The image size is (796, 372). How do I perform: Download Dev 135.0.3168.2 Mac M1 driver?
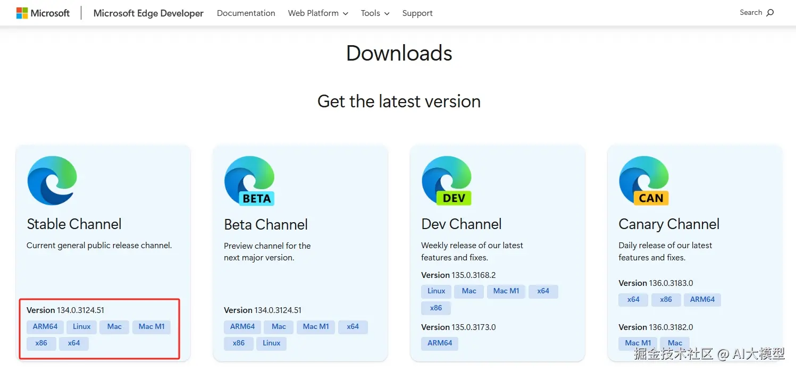click(x=506, y=291)
